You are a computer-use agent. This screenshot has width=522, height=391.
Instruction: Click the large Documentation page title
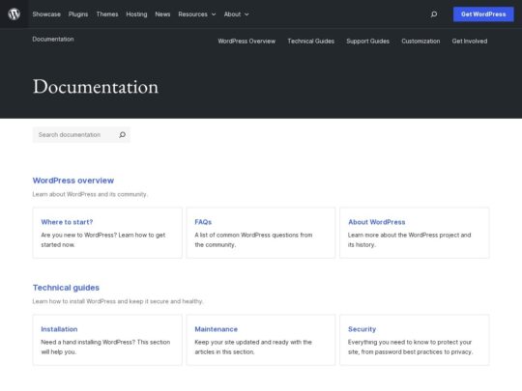pos(96,87)
